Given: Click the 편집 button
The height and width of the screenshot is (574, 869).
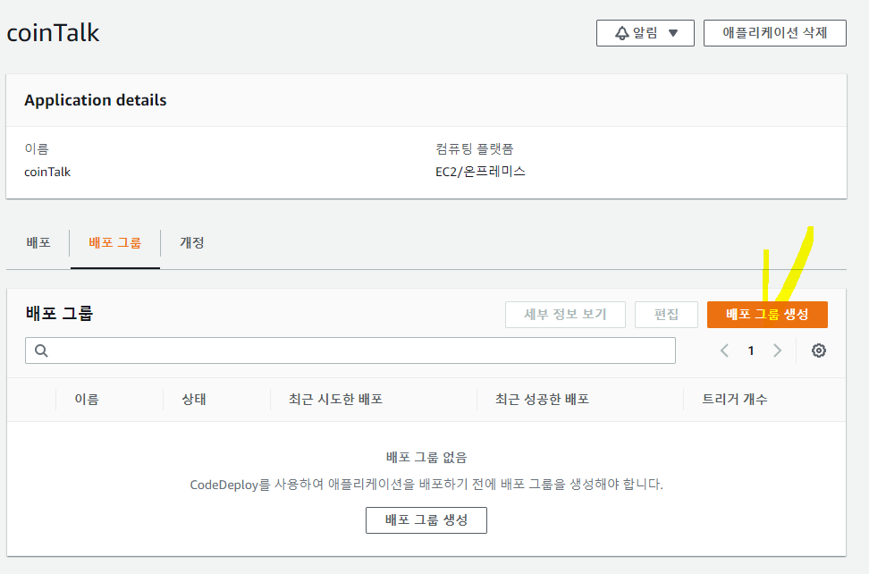Looking at the screenshot, I should point(666,315).
